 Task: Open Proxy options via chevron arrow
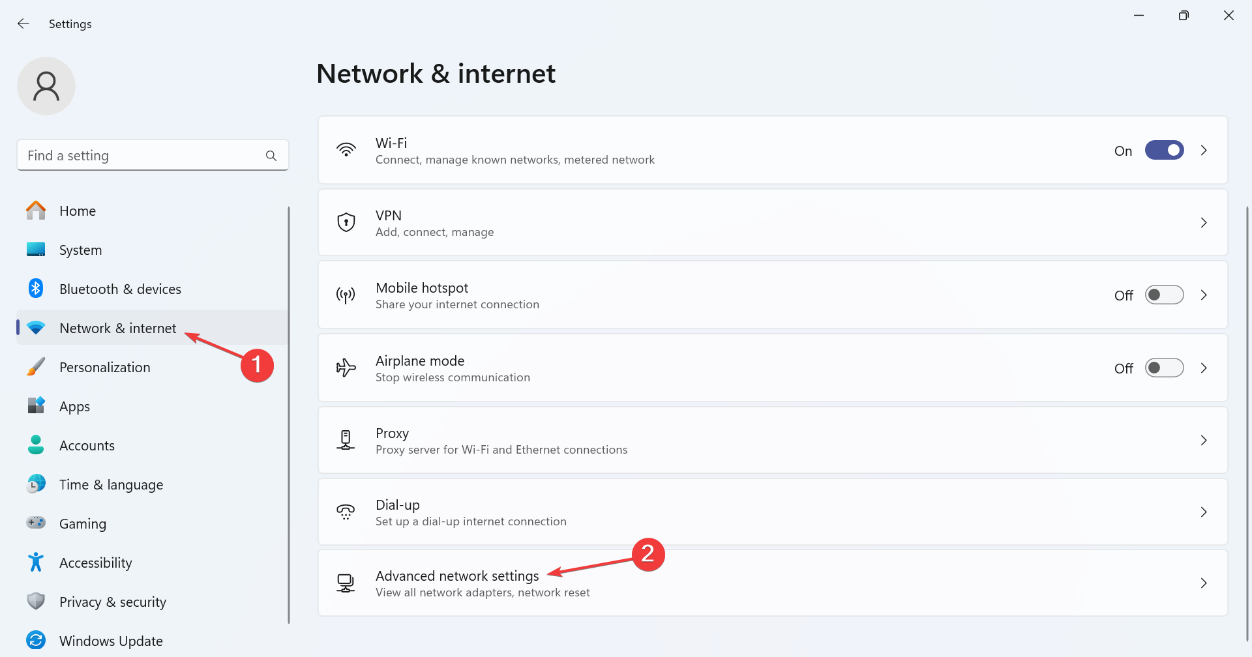(1204, 441)
